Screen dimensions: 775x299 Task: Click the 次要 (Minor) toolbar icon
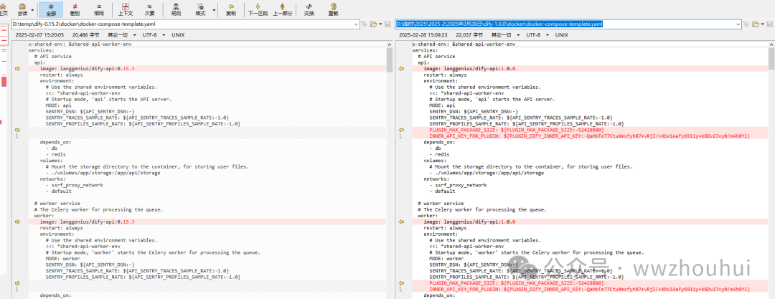coord(149,9)
